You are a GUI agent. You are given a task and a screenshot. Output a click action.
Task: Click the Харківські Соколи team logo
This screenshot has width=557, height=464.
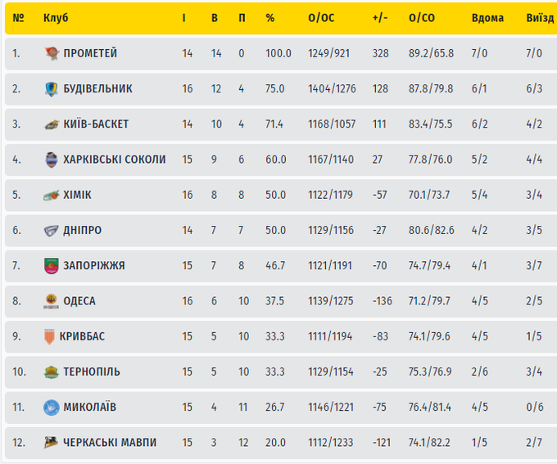(52, 160)
